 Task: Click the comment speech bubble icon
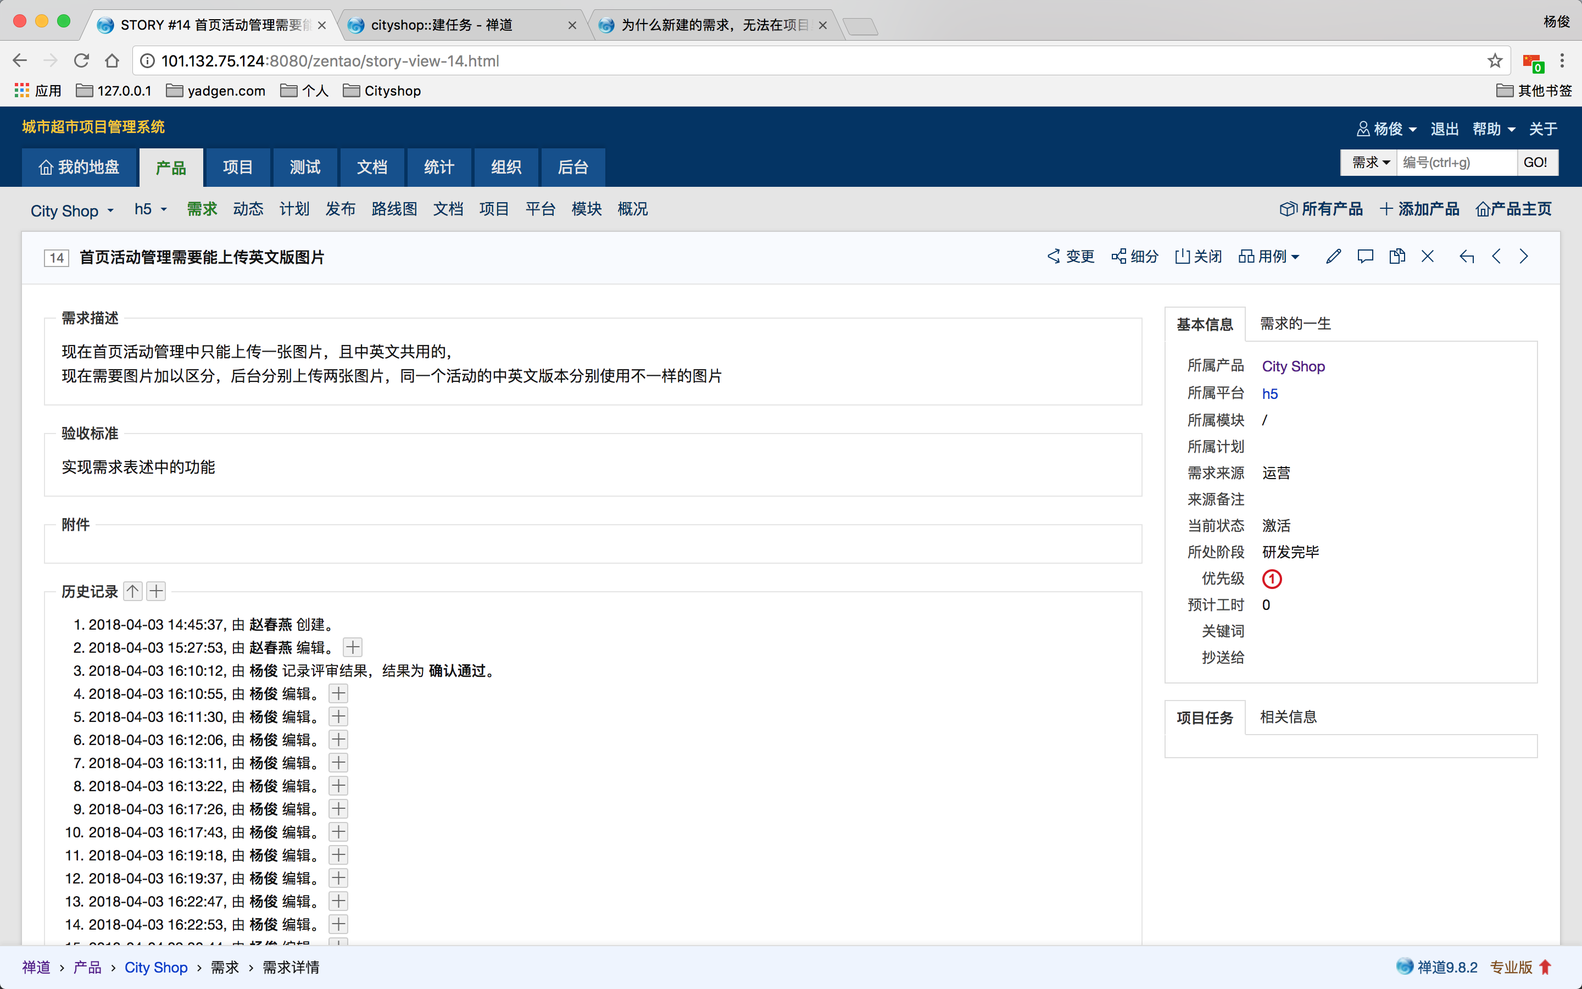[x=1365, y=257]
